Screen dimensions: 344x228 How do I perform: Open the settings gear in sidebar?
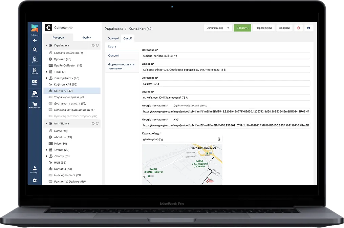pyautogui.click(x=35, y=181)
